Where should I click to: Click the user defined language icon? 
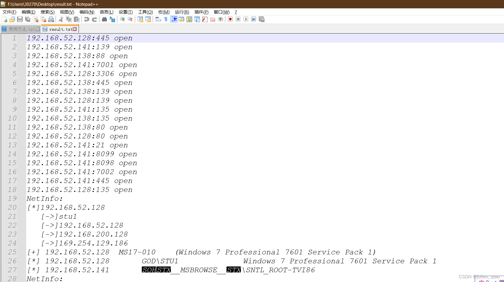tap(182, 19)
